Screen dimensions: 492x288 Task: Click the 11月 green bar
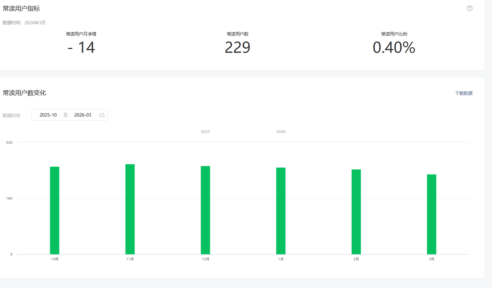(x=130, y=209)
